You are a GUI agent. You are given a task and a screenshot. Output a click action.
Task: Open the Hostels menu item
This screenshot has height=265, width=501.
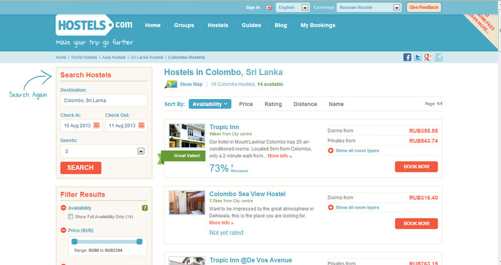[218, 25]
